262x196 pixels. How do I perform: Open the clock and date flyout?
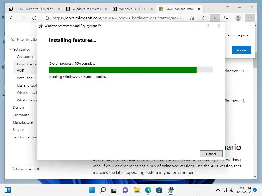(x=244, y=190)
